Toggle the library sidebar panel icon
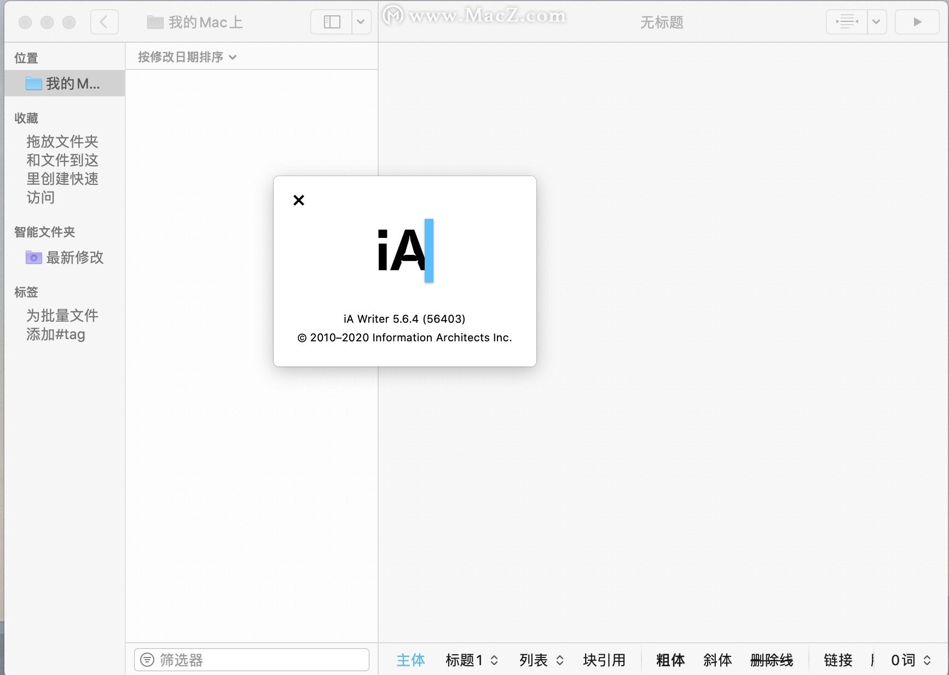Screen dimensions: 949x675 [332, 22]
